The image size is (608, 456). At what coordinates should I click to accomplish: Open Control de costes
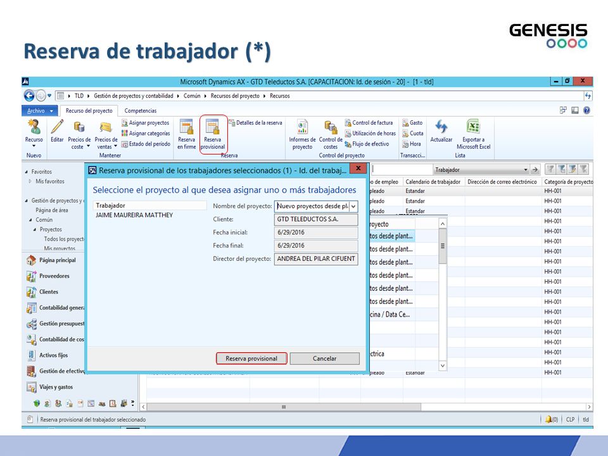[331, 134]
